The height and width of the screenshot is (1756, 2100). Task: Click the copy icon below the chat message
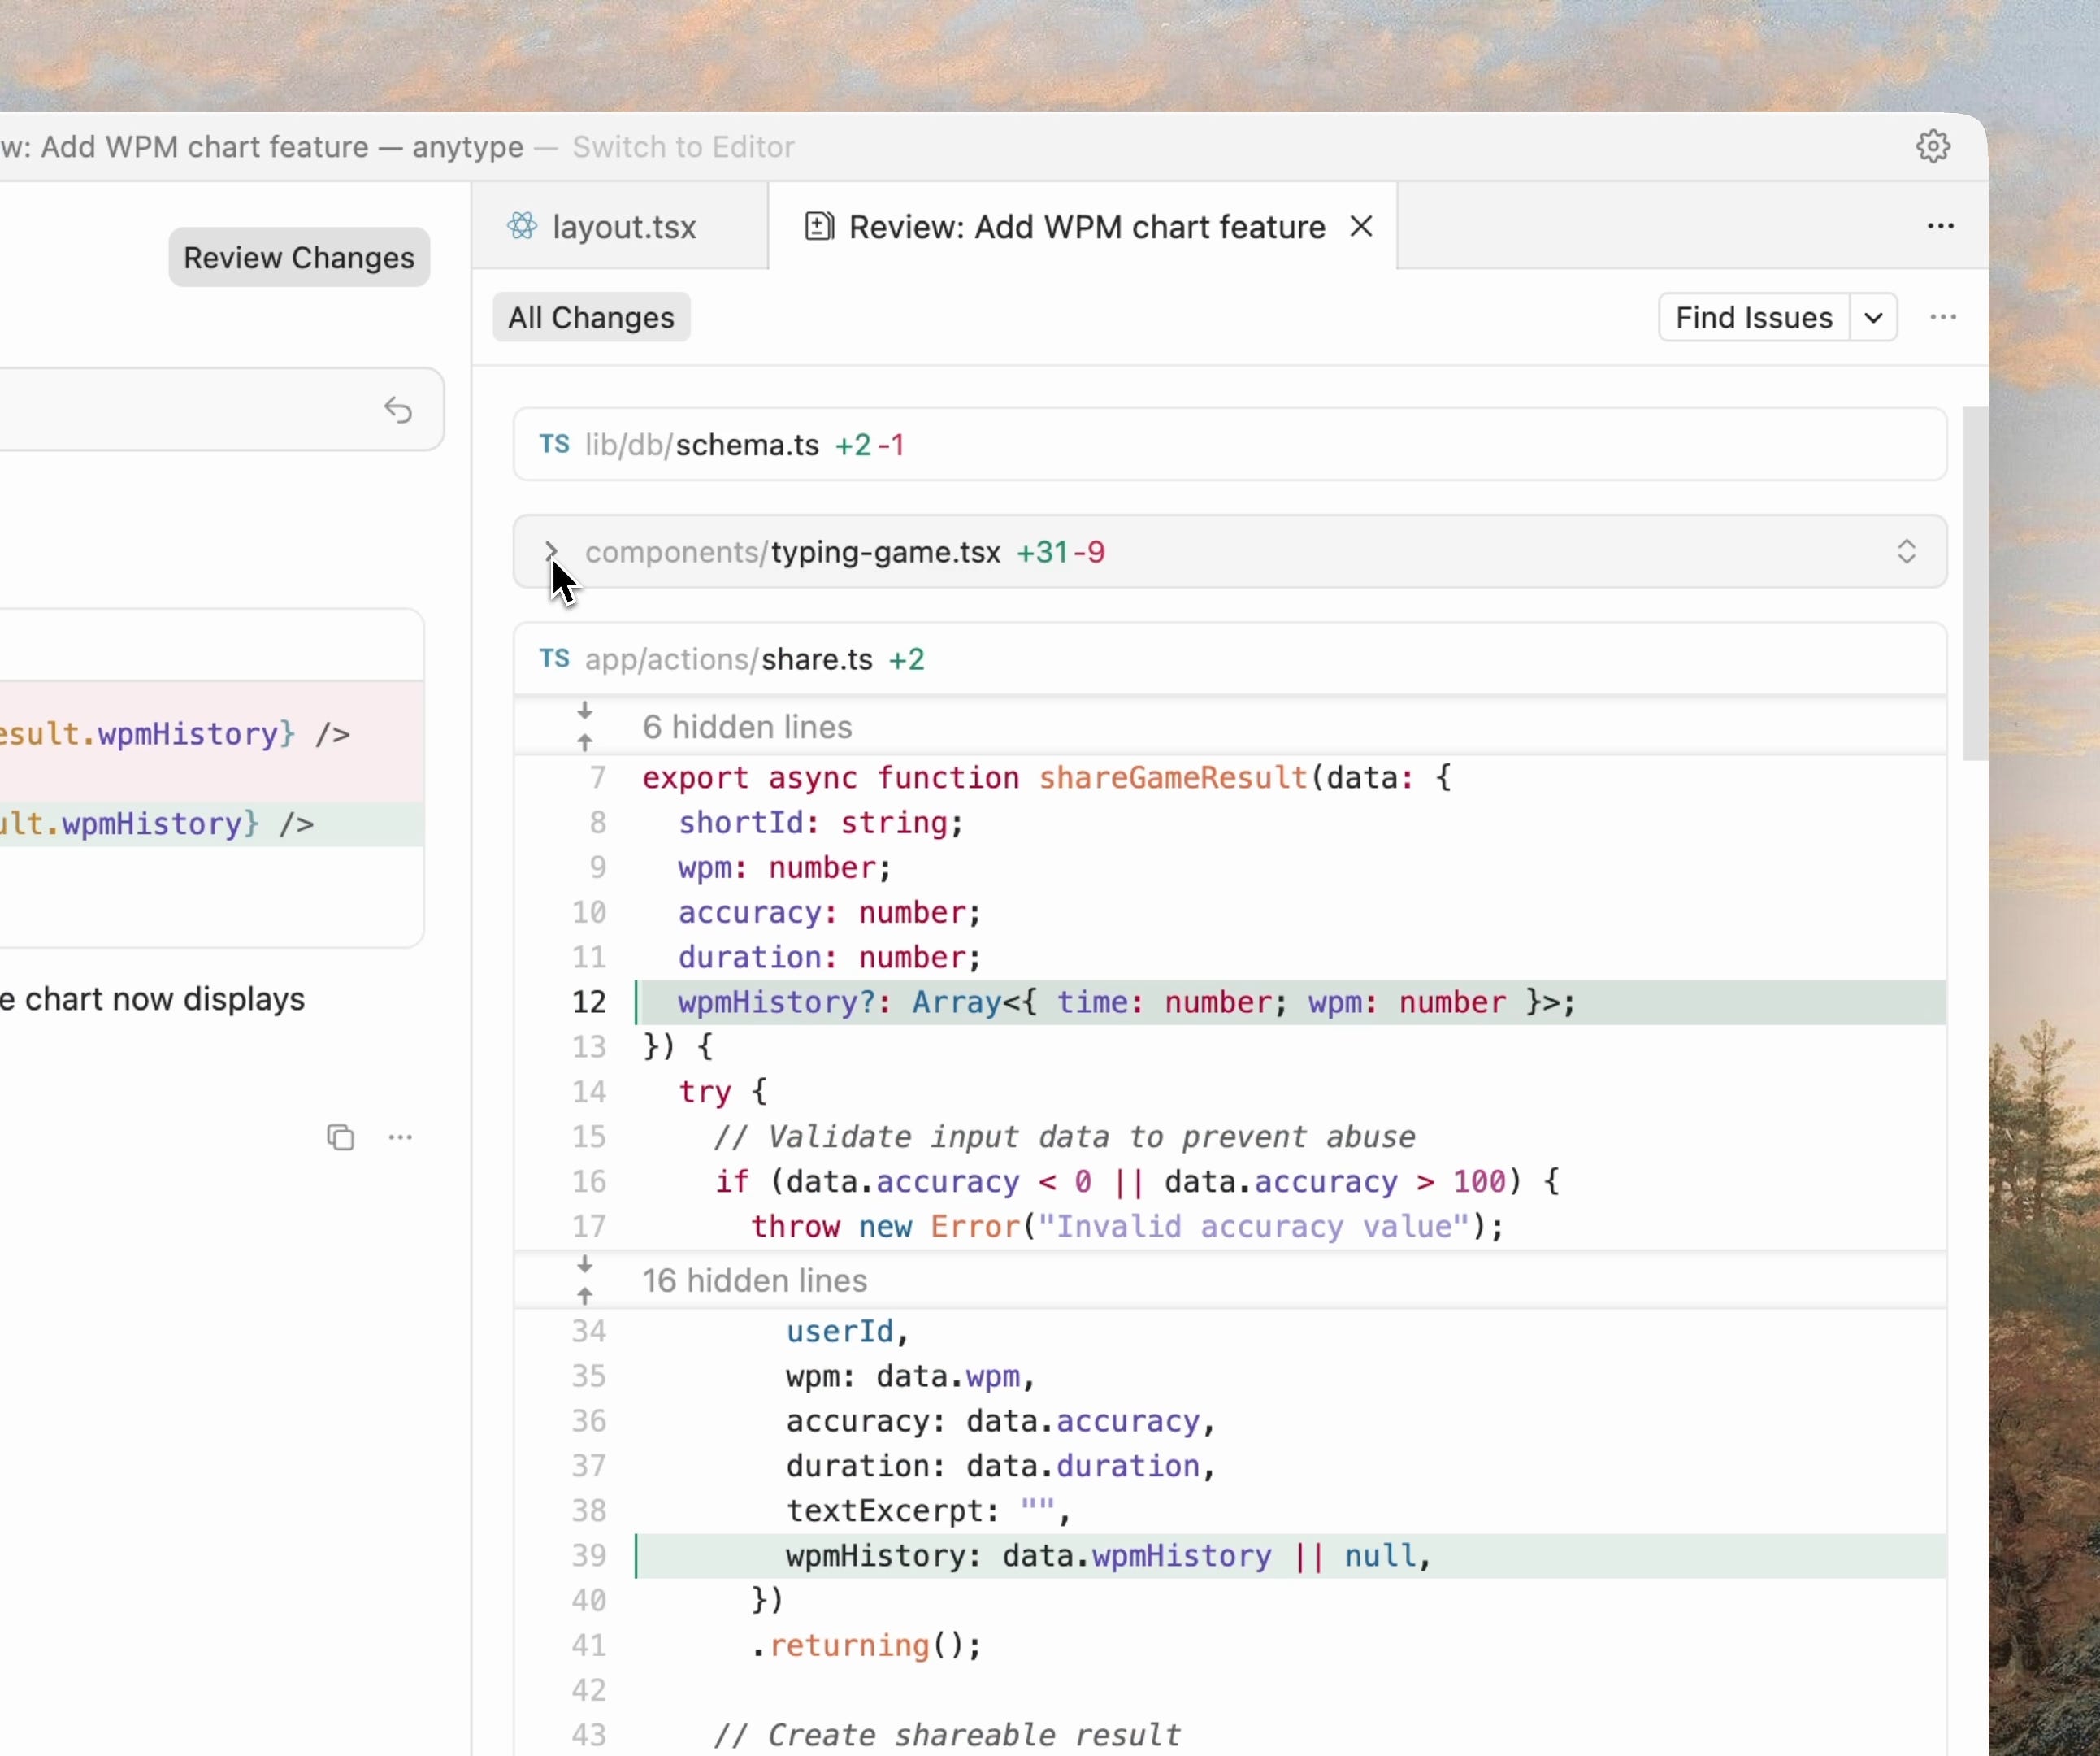pyautogui.click(x=340, y=1137)
